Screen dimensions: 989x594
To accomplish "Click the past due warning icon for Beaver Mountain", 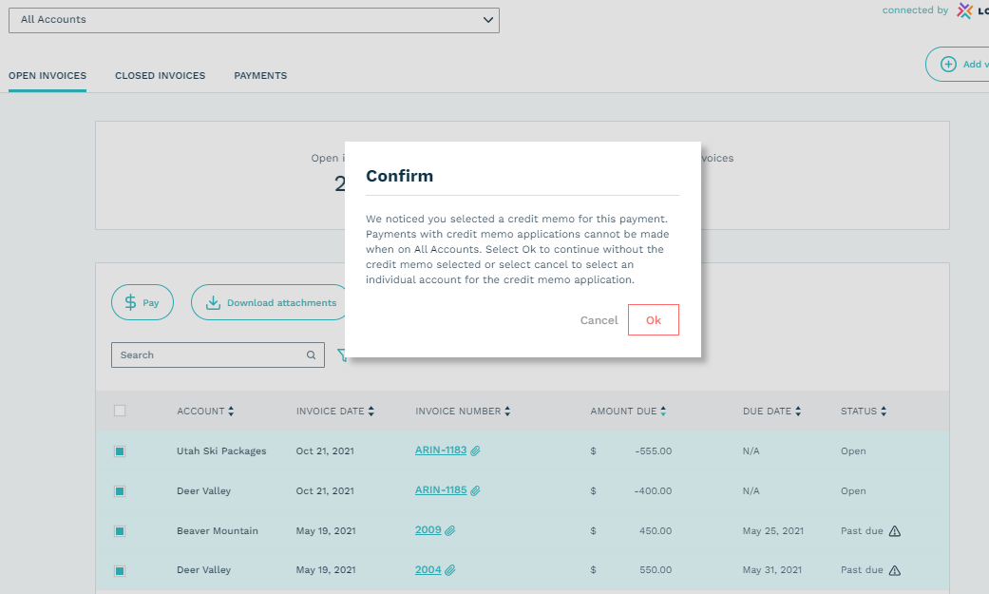I will point(894,531).
